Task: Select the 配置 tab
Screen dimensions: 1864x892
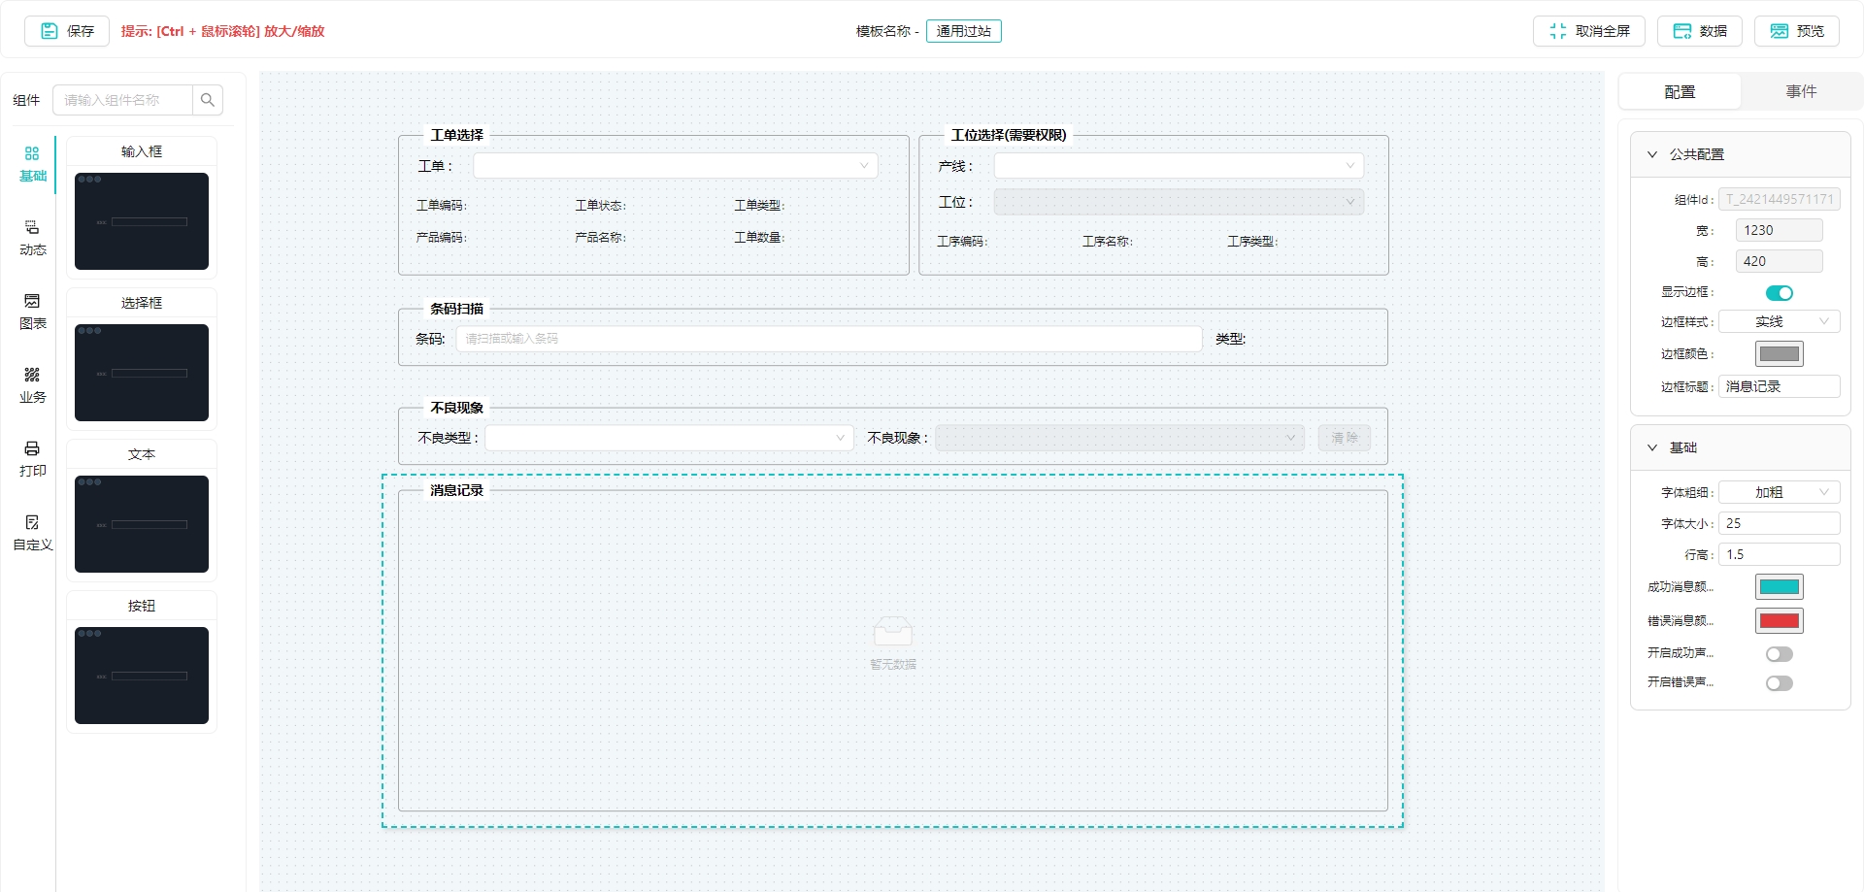Action: [1679, 90]
